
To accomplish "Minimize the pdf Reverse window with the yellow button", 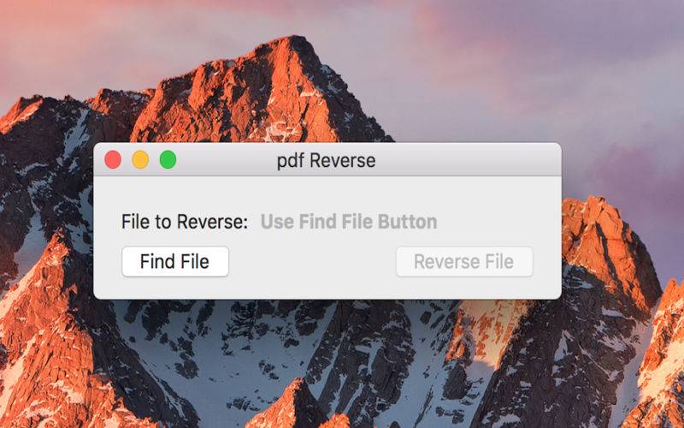I will click(x=140, y=160).
